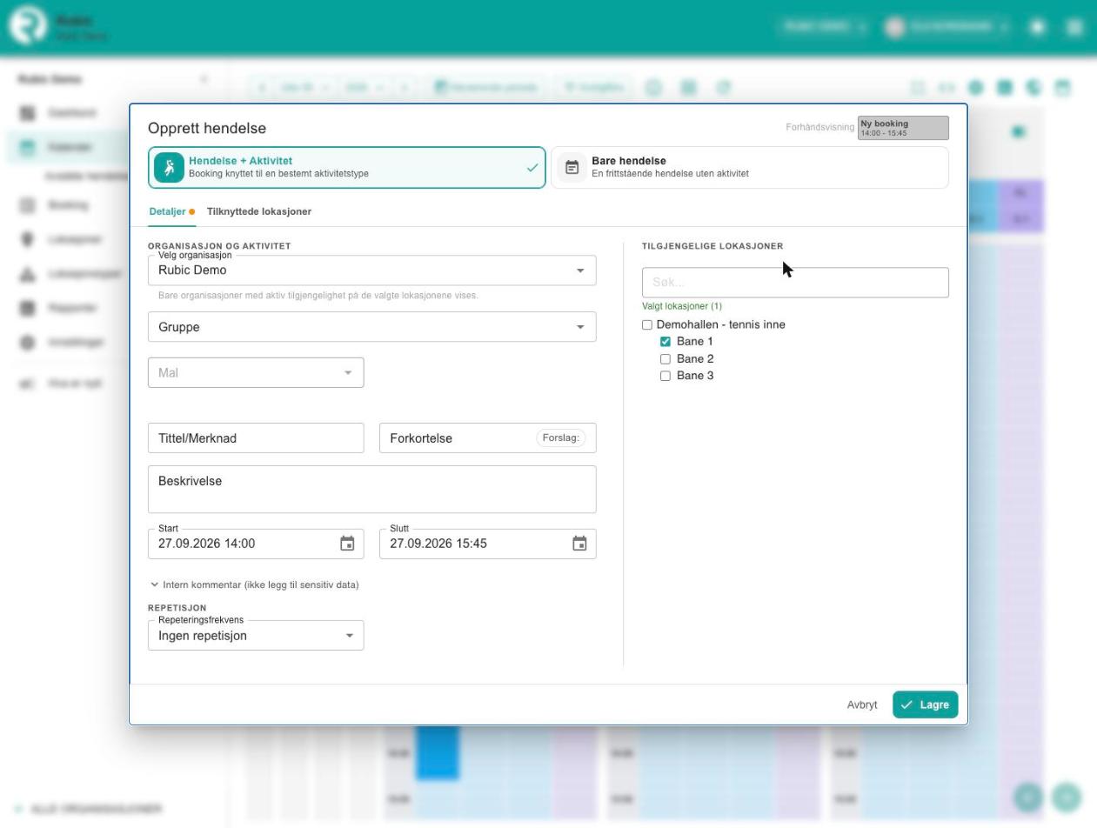Viewport: 1097px width, 828px height.
Task: Select the Bare hendelse option
Action: (x=750, y=167)
